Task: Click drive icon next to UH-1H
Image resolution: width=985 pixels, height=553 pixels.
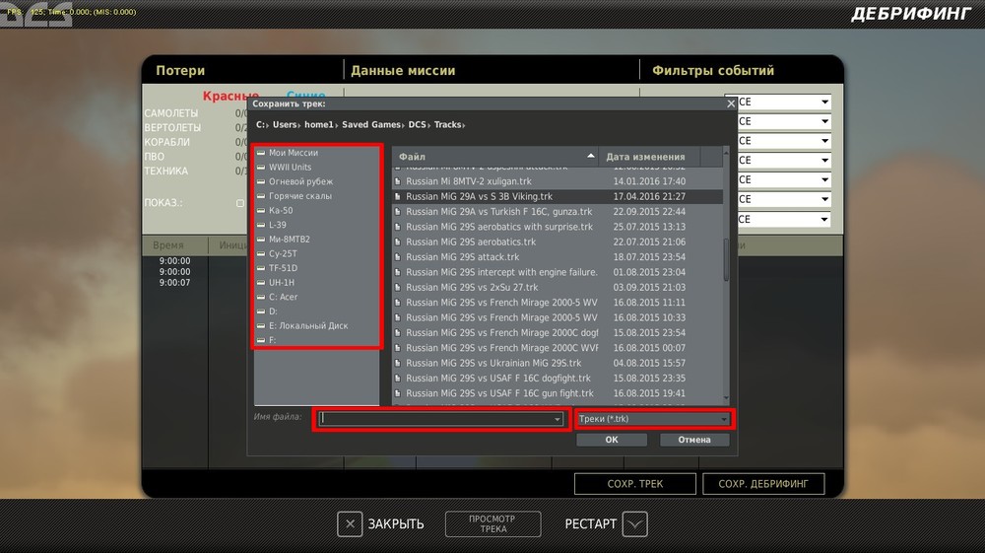Action: [261, 283]
